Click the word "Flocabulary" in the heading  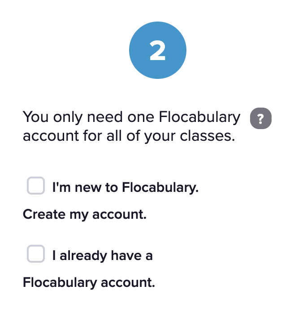tap(200, 117)
